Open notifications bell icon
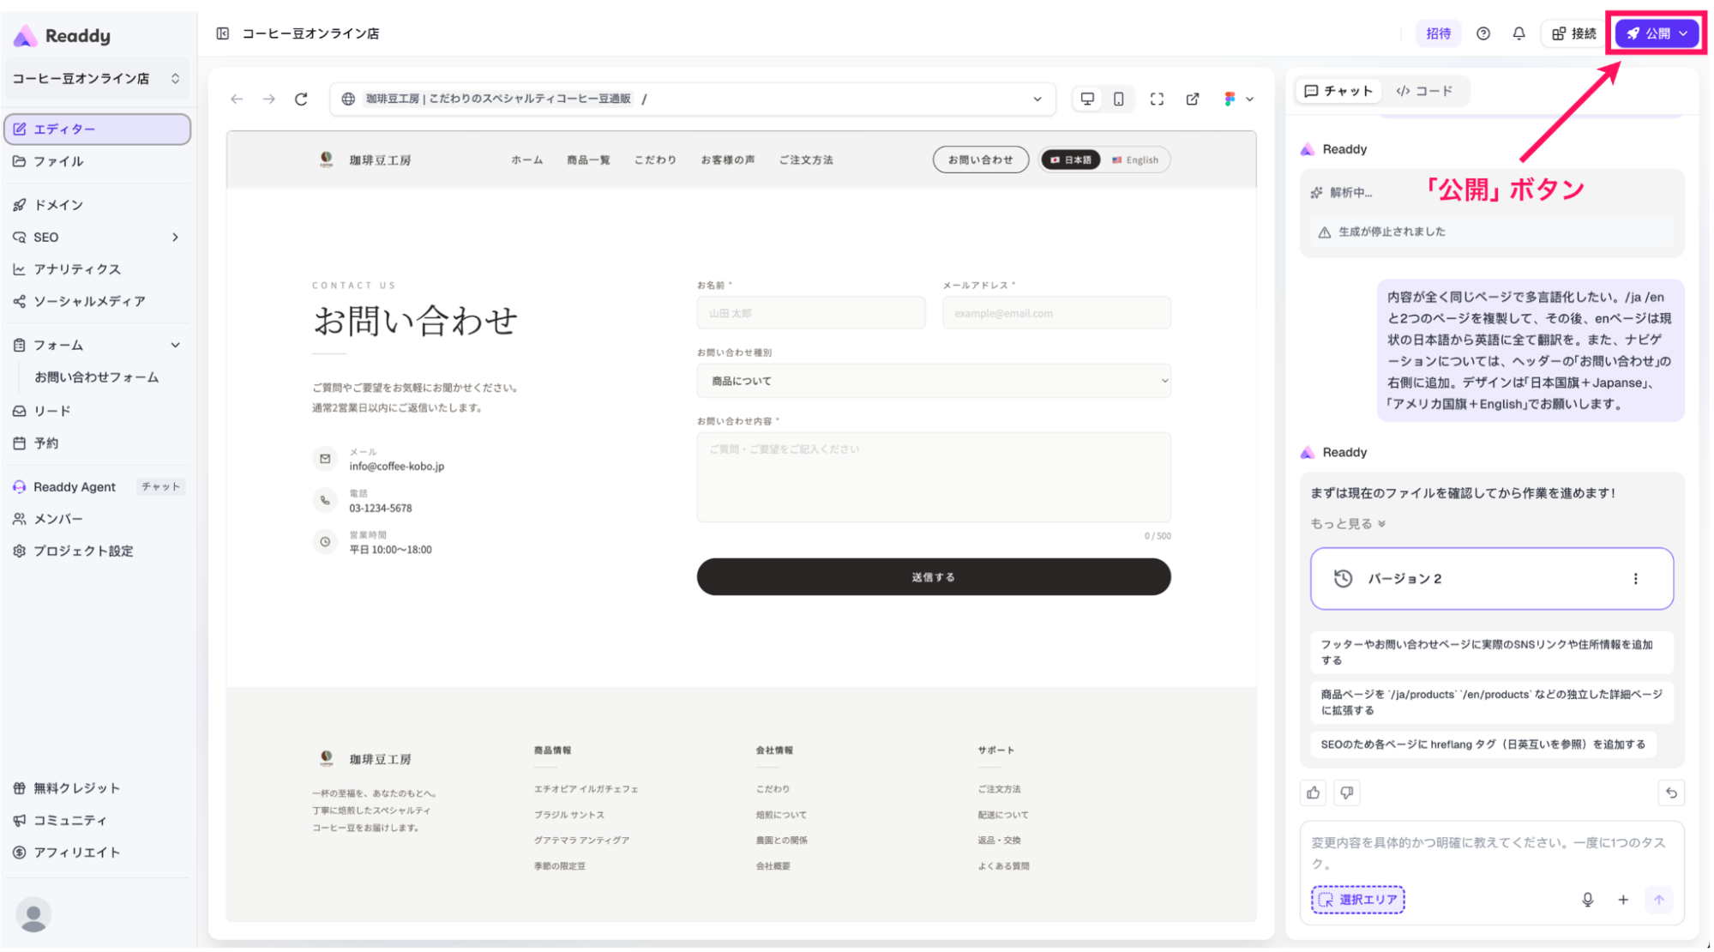Screen dimensions: 1714x952 [x=1519, y=33]
